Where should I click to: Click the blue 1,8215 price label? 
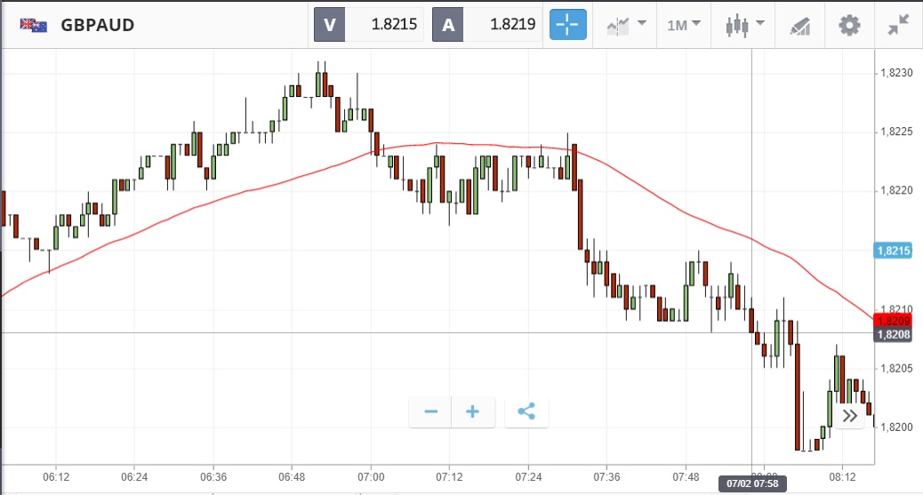pyautogui.click(x=894, y=251)
